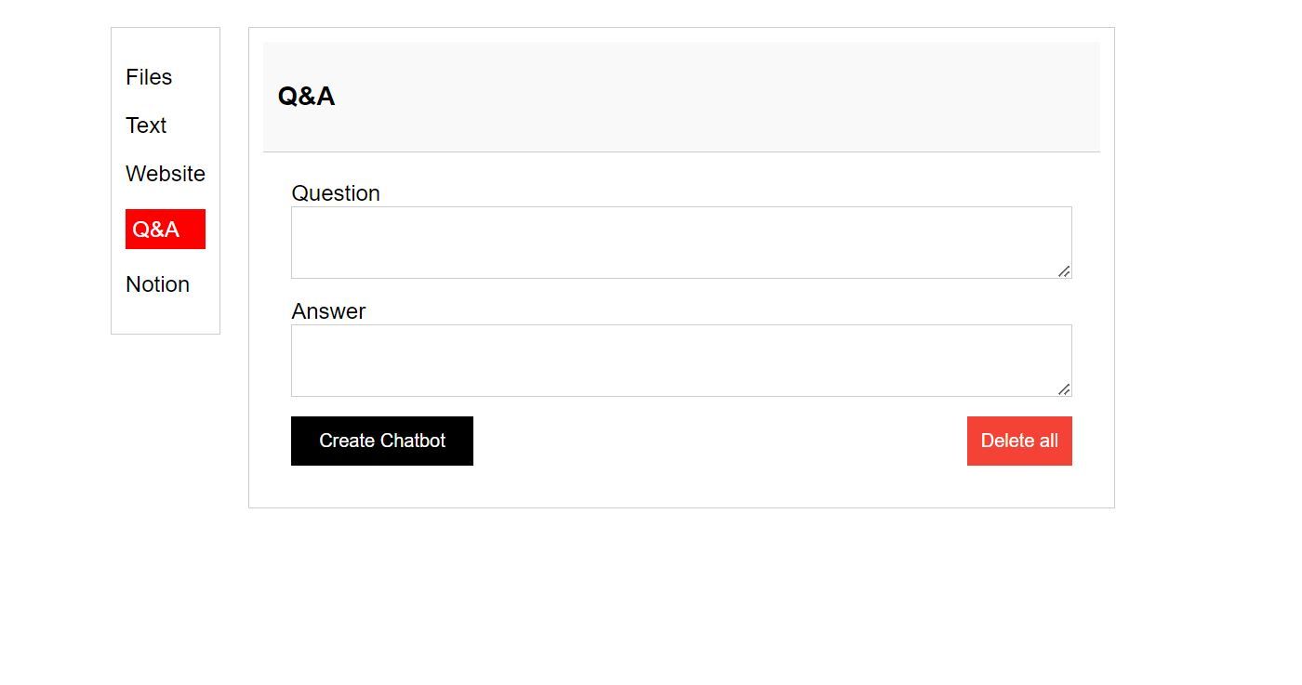Image resolution: width=1302 pixels, height=685 pixels.
Task: Open Files to upload documents
Action: point(149,77)
